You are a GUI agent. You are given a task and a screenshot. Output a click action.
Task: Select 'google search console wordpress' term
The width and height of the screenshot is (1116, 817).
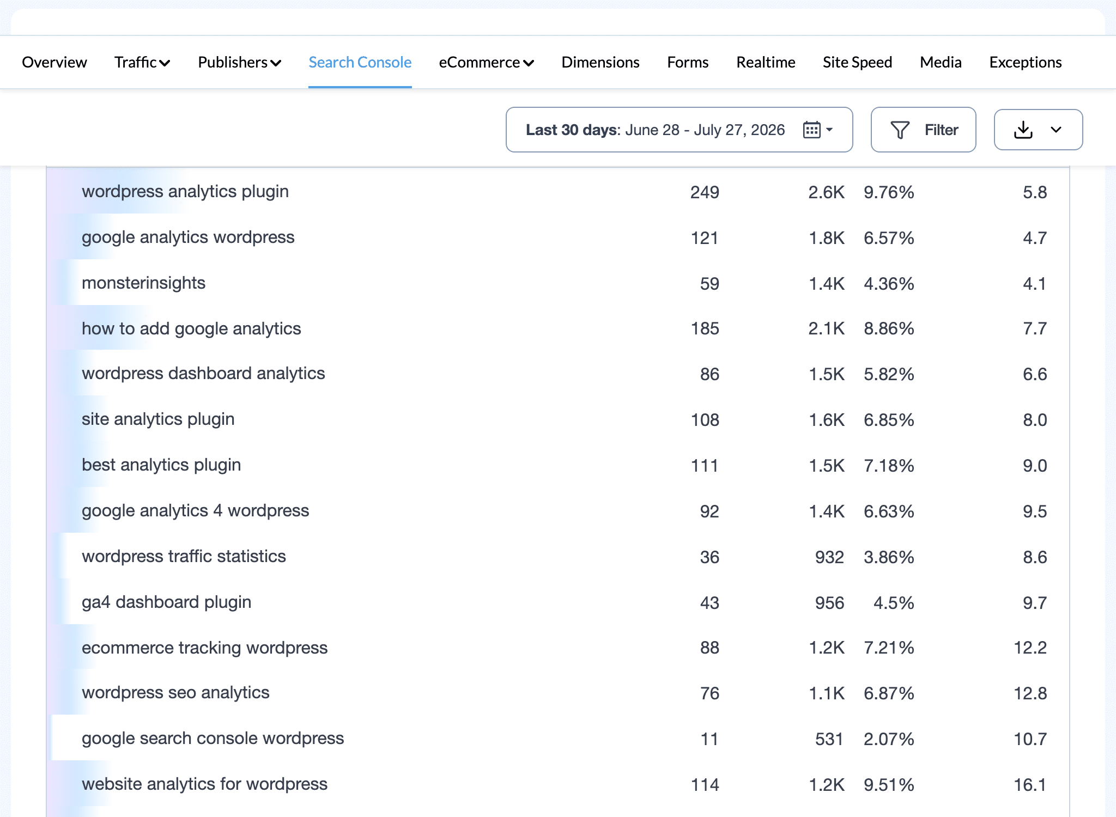coord(213,739)
